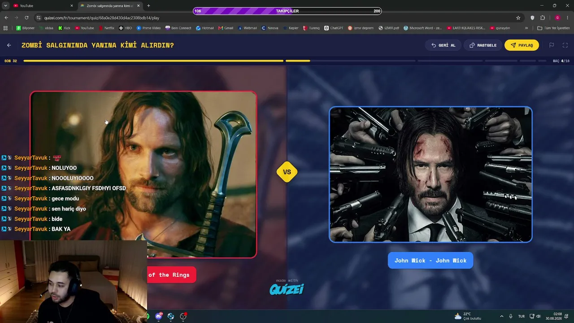Viewport: 574px width, 323px height.
Task: Open the taskbar app with red badge
Action: point(183,316)
